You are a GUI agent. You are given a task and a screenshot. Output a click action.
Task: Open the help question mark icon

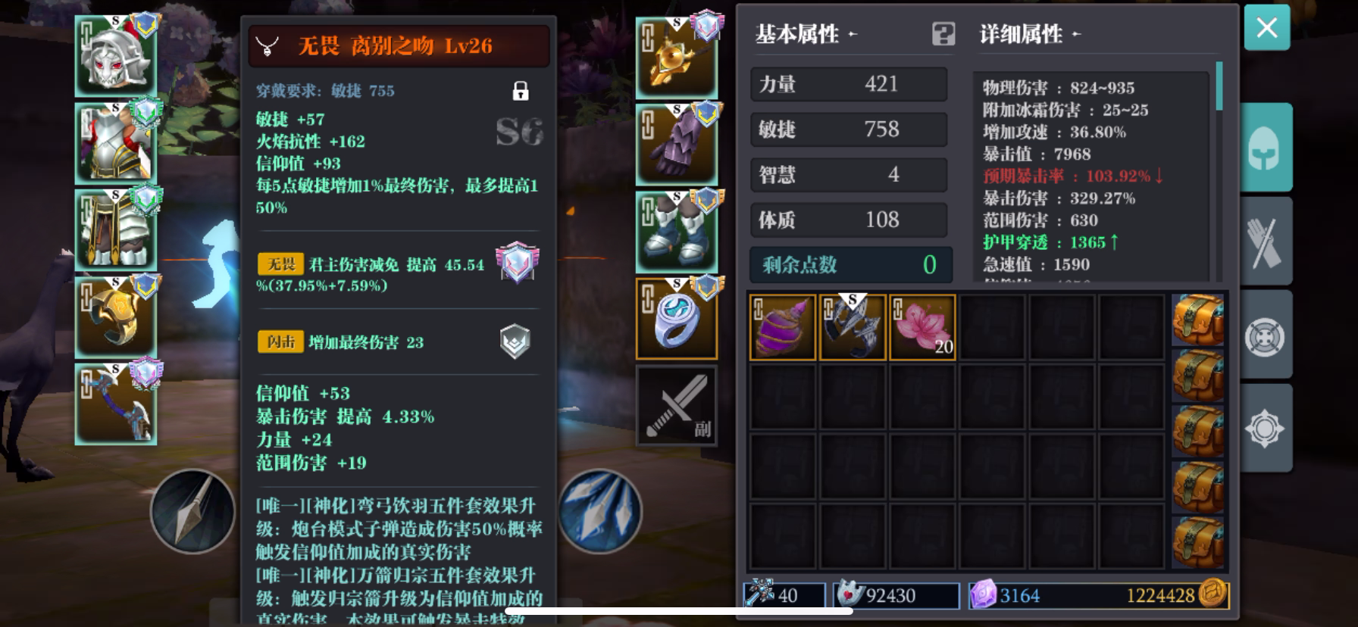pos(943,34)
